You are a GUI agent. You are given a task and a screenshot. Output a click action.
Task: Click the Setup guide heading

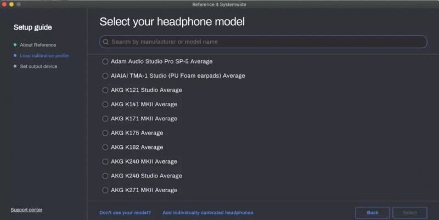point(33,27)
